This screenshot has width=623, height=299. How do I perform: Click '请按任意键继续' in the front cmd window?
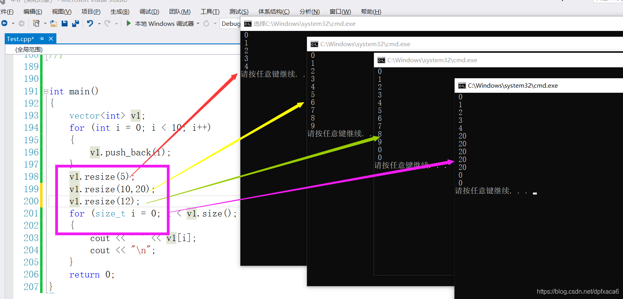[482, 191]
